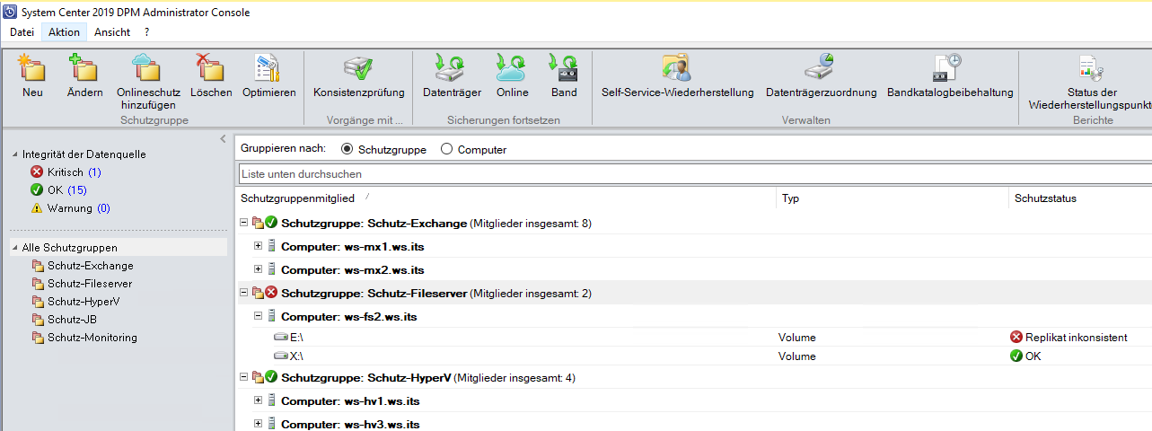This screenshot has height=431, width=1152.
Task: Select the Schutzgruppe: Schutz-Fileserver row text
Action: [374, 293]
